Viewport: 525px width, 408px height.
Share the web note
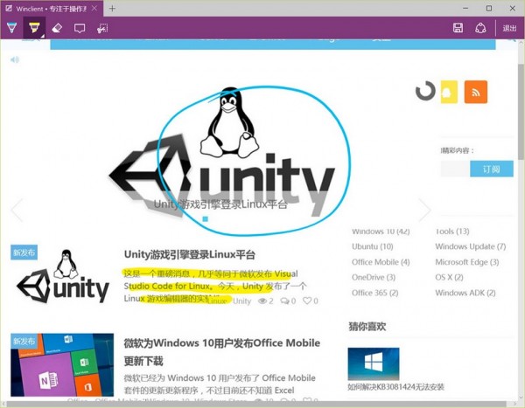[480, 28]
